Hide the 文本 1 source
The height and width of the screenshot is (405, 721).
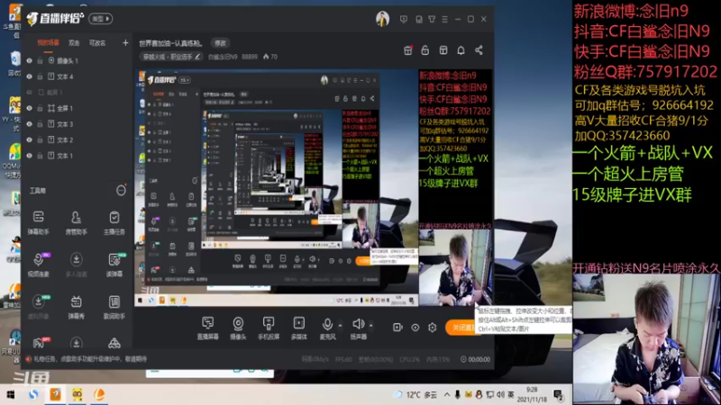pyautogui.click(x=30, y=156)
